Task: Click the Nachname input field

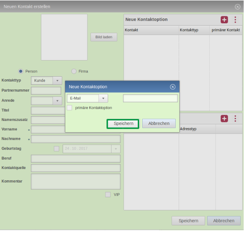Action: (75, 139)
